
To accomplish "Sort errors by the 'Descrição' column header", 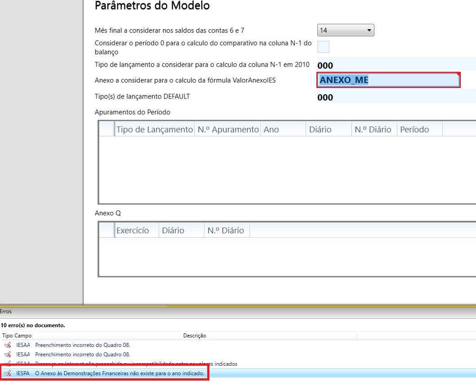I will [194, 336].
